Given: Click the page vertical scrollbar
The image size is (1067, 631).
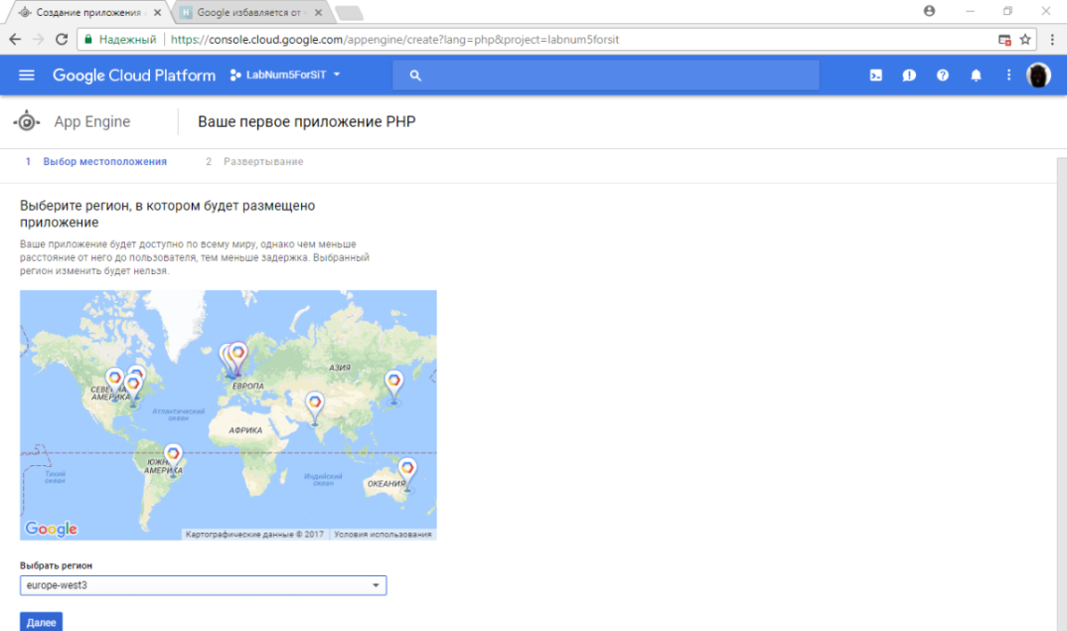Looking at the screenshot, I should tap(1062, 394).
